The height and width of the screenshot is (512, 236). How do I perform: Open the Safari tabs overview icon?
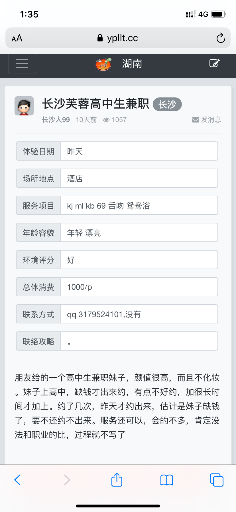pos(216,480)
